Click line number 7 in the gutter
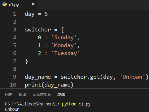Image resolution: width=149 pixels, height=112 pixels. (x=15, y=61)
